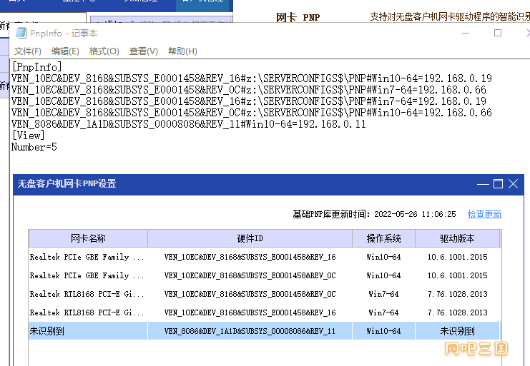This screenshot has height=366, width=530.
Task: Open the 格式(O) menu in Notepad
Action: [104, 51]
